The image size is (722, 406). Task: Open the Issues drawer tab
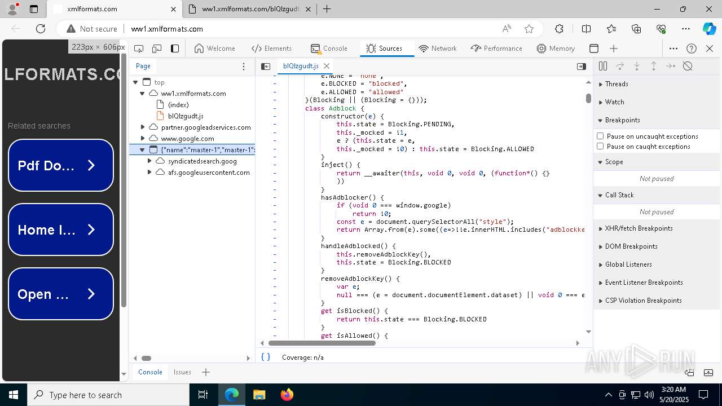pos(182,372)
